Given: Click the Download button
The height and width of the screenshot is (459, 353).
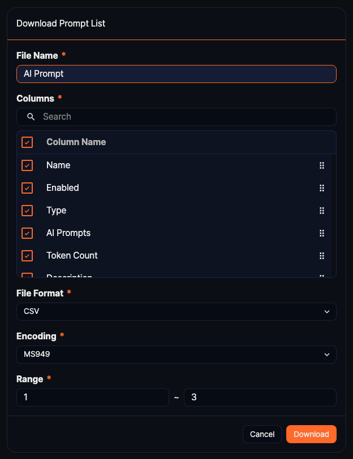Looking at the screenshot, I should pos(311,434).
